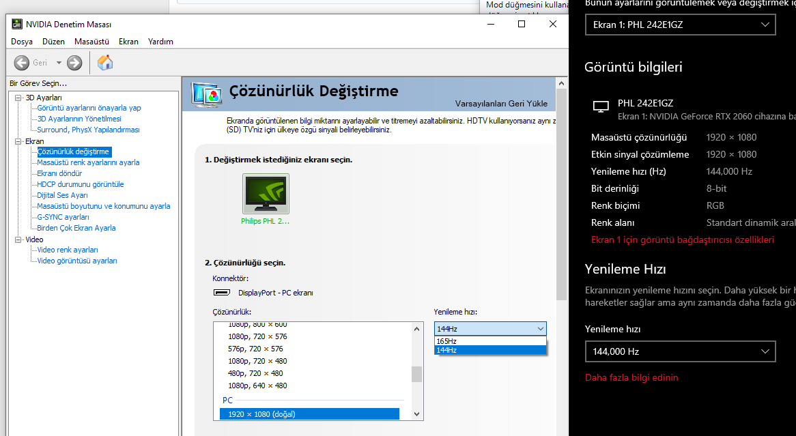Collapse the 3D Ayarları tree node
Viewport: 796px width, 436px height.
[18, 98]
